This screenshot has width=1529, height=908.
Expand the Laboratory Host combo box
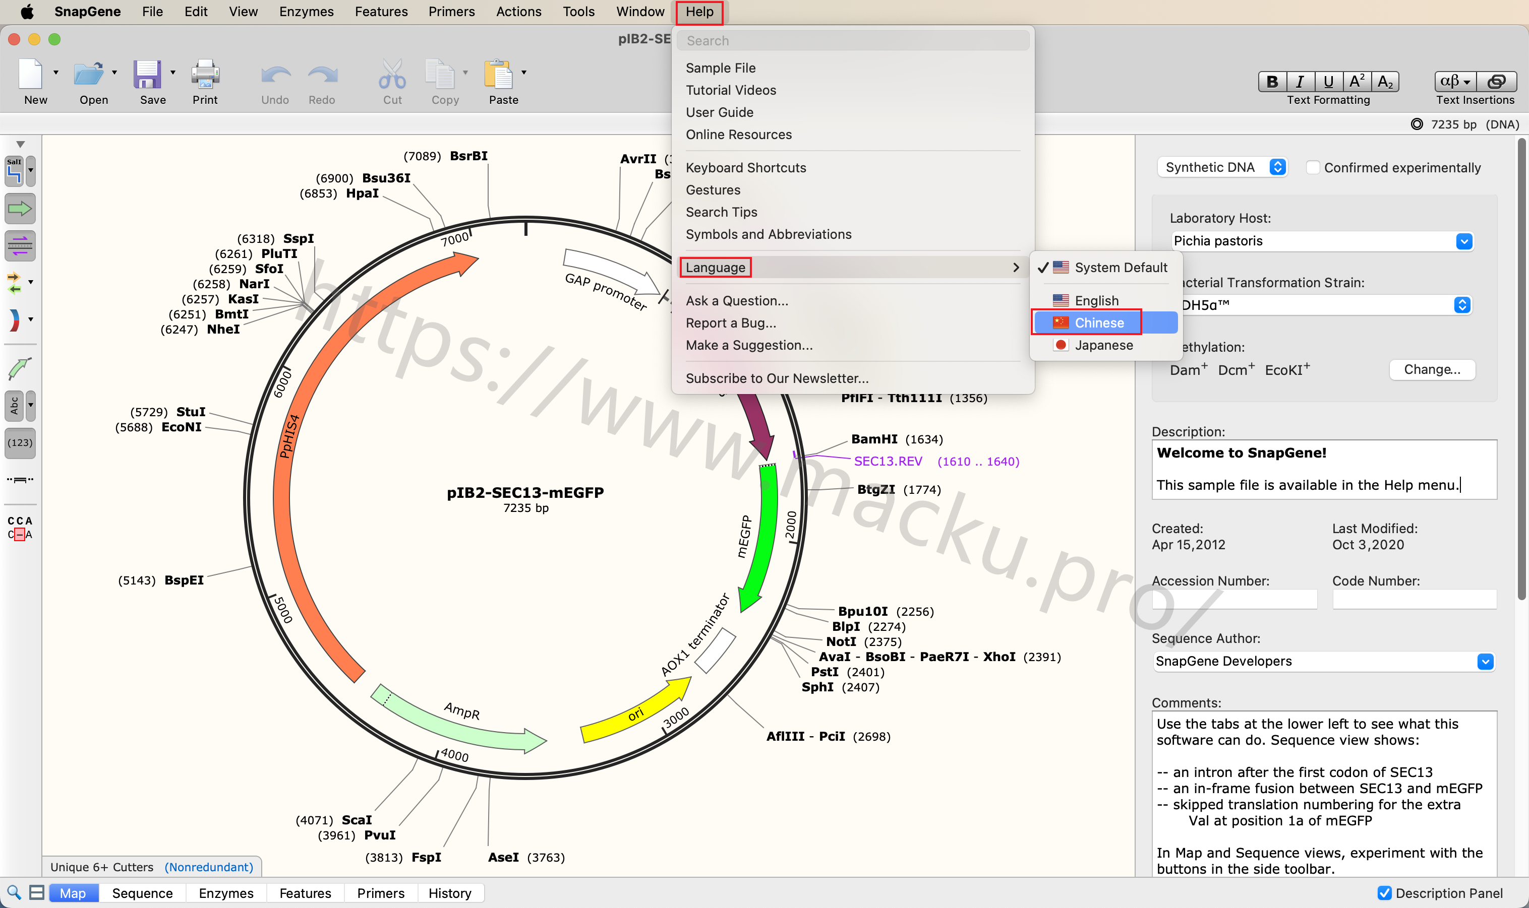(x=1464, y=241)
